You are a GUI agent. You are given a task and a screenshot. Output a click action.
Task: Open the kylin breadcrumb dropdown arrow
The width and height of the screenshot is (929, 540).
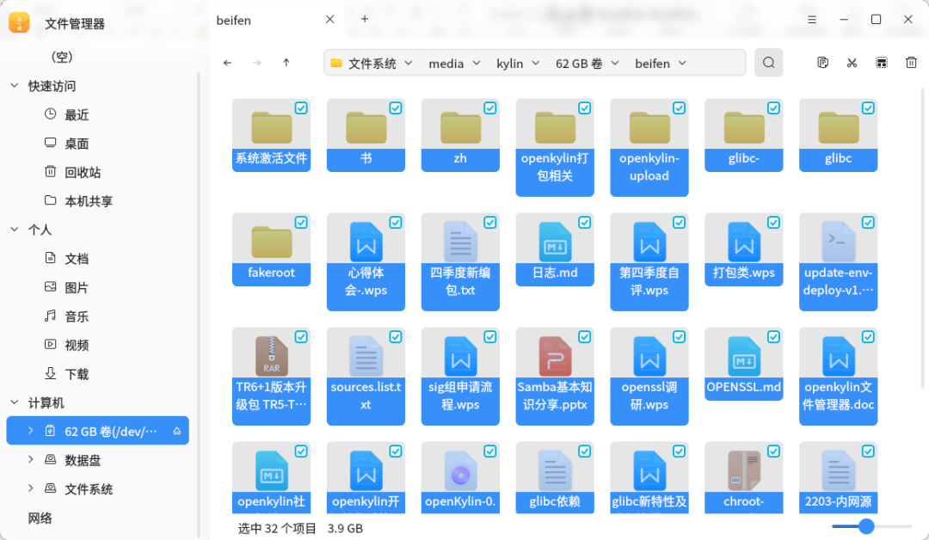536,63
